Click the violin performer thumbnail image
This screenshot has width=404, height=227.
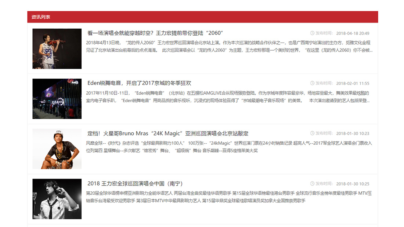coord(57,48)
